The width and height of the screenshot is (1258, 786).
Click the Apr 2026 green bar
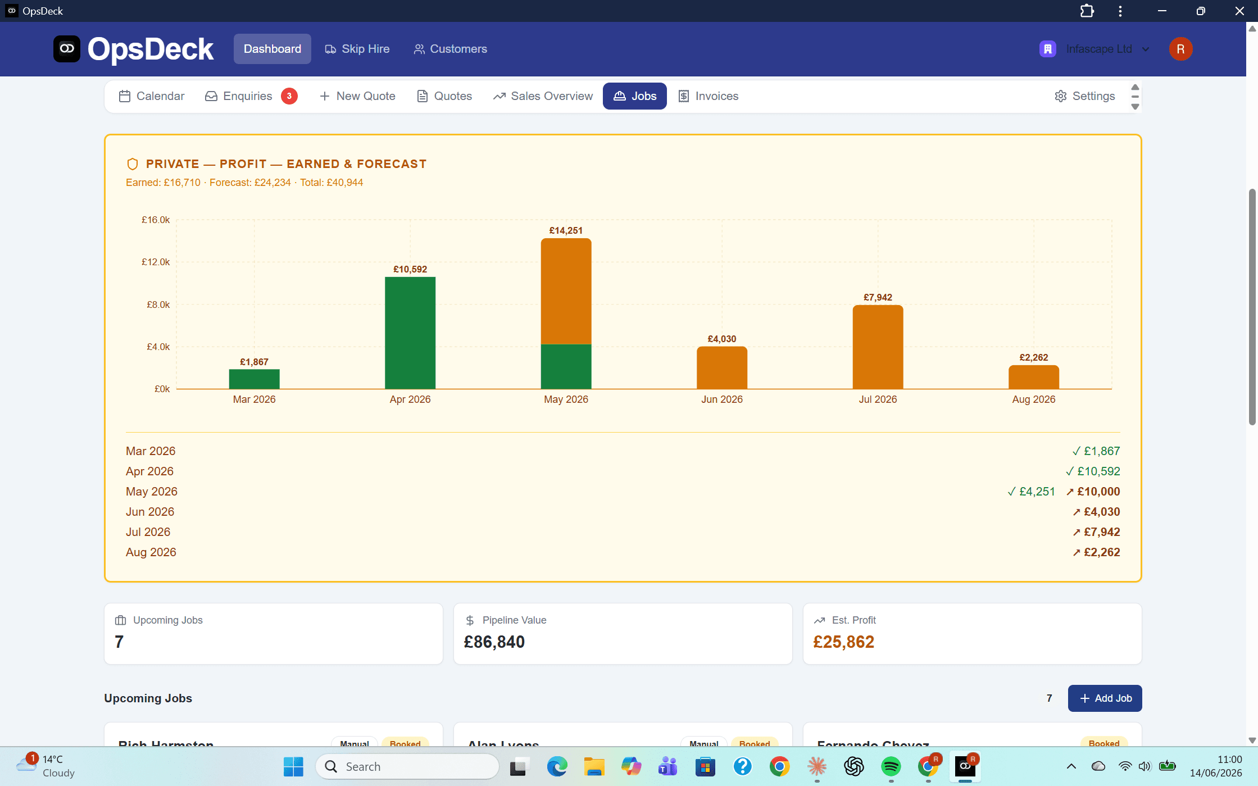pos(410,333)
